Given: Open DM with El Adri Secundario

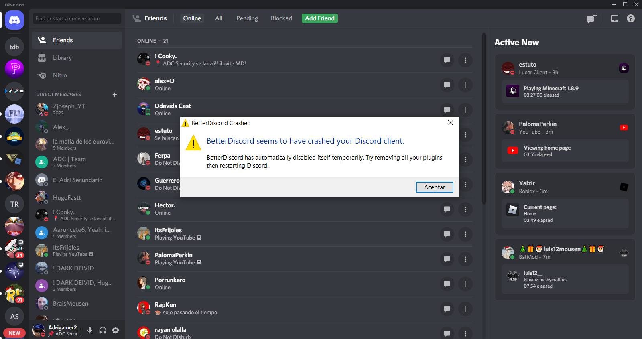Looking at the screenshot, I should tap(77, 180).
